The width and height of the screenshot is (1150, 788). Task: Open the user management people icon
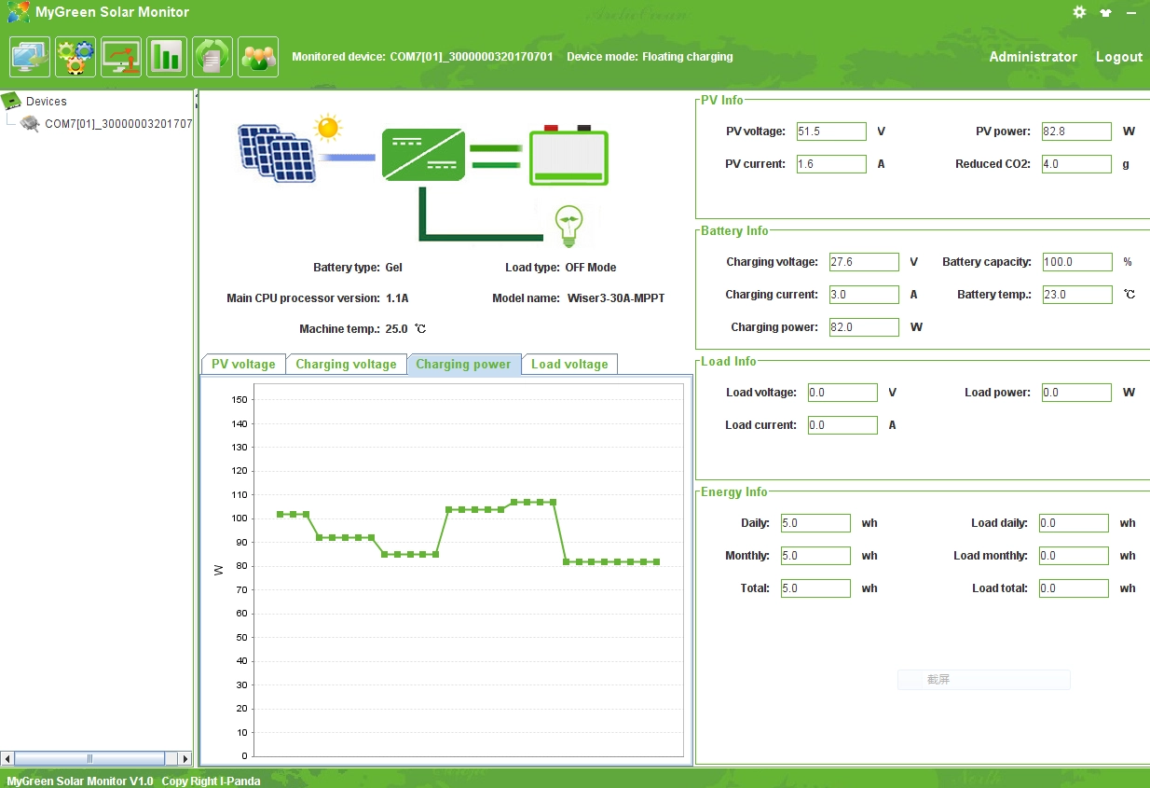(258, 57)
